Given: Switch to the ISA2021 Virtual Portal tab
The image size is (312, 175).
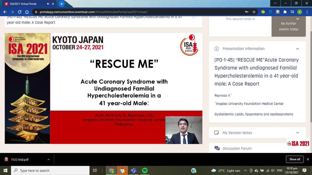Looking at the screenshot, I should 29,4.
